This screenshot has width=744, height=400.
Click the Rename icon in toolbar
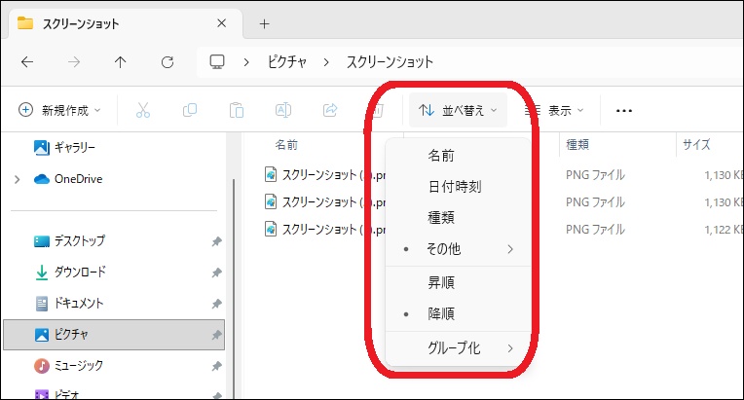pos(283,110)
